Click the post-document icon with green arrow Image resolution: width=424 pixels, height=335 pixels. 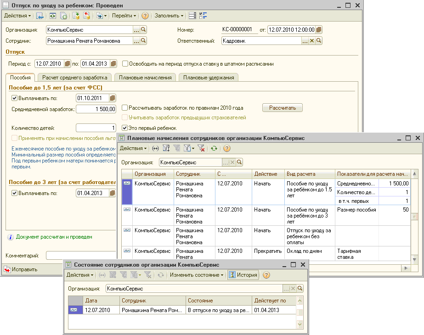tap(76, 16)
